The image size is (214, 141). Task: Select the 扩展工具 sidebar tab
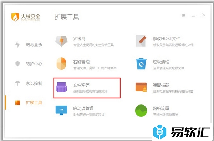[34, 103]
